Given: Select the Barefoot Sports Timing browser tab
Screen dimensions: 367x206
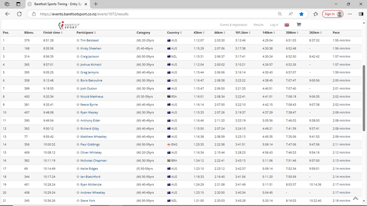Looking at the screenshot, I should tap(57, 4).
